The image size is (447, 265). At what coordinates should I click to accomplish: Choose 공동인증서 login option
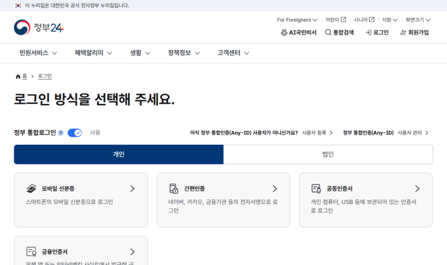(366, 200)
